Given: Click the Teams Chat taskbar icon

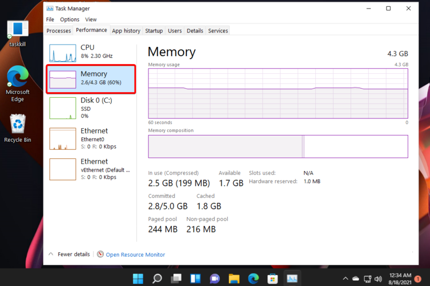Looking at the screenshot, I should (215, 279).
